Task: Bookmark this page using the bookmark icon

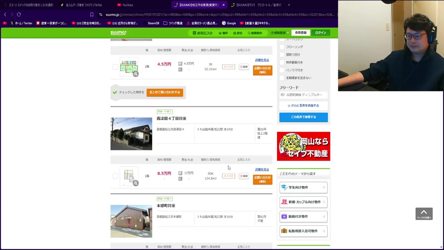Action: (x=92, y=15)
